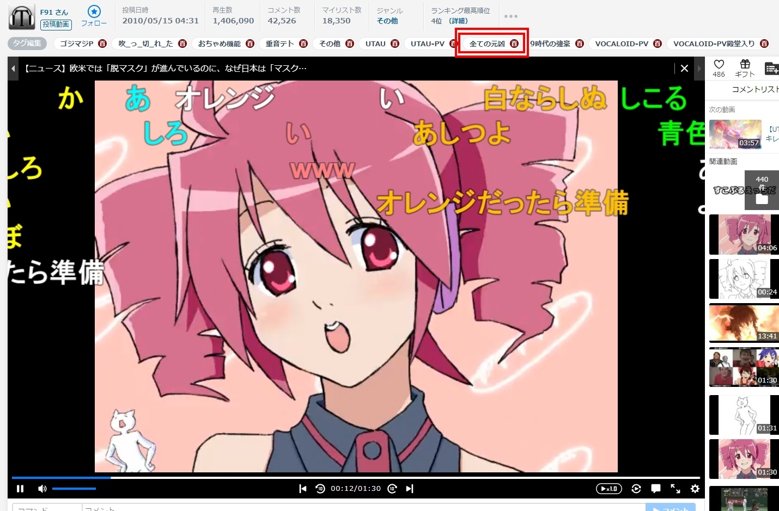Open the related video lasting 04:06
This screenshot has height=511, width=779.
(x=744, y=235)
